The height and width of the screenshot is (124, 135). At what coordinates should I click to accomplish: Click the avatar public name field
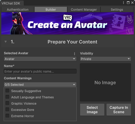pos(40,71)
